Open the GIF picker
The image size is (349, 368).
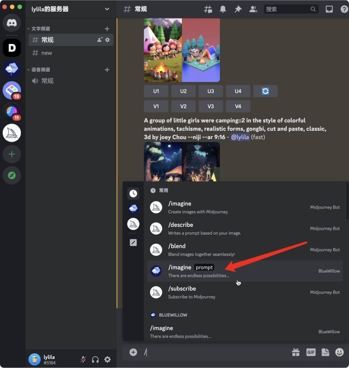(311, 352)
